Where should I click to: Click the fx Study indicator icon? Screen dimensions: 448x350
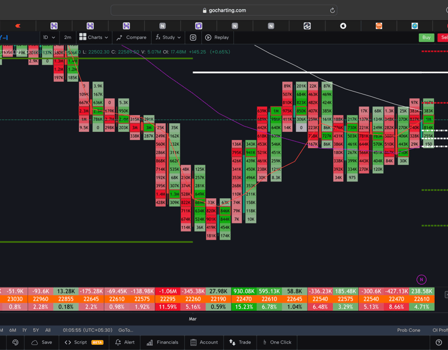click(157, 37)
